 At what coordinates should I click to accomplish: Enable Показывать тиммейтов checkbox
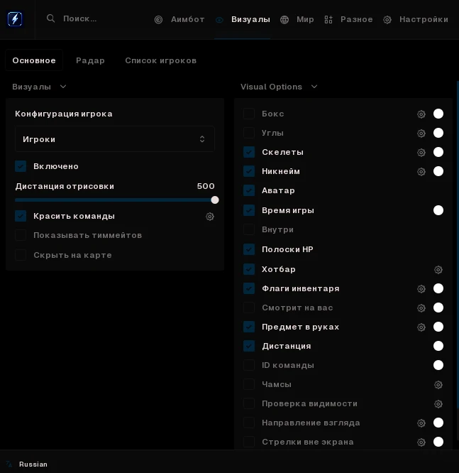coord(21,235)
